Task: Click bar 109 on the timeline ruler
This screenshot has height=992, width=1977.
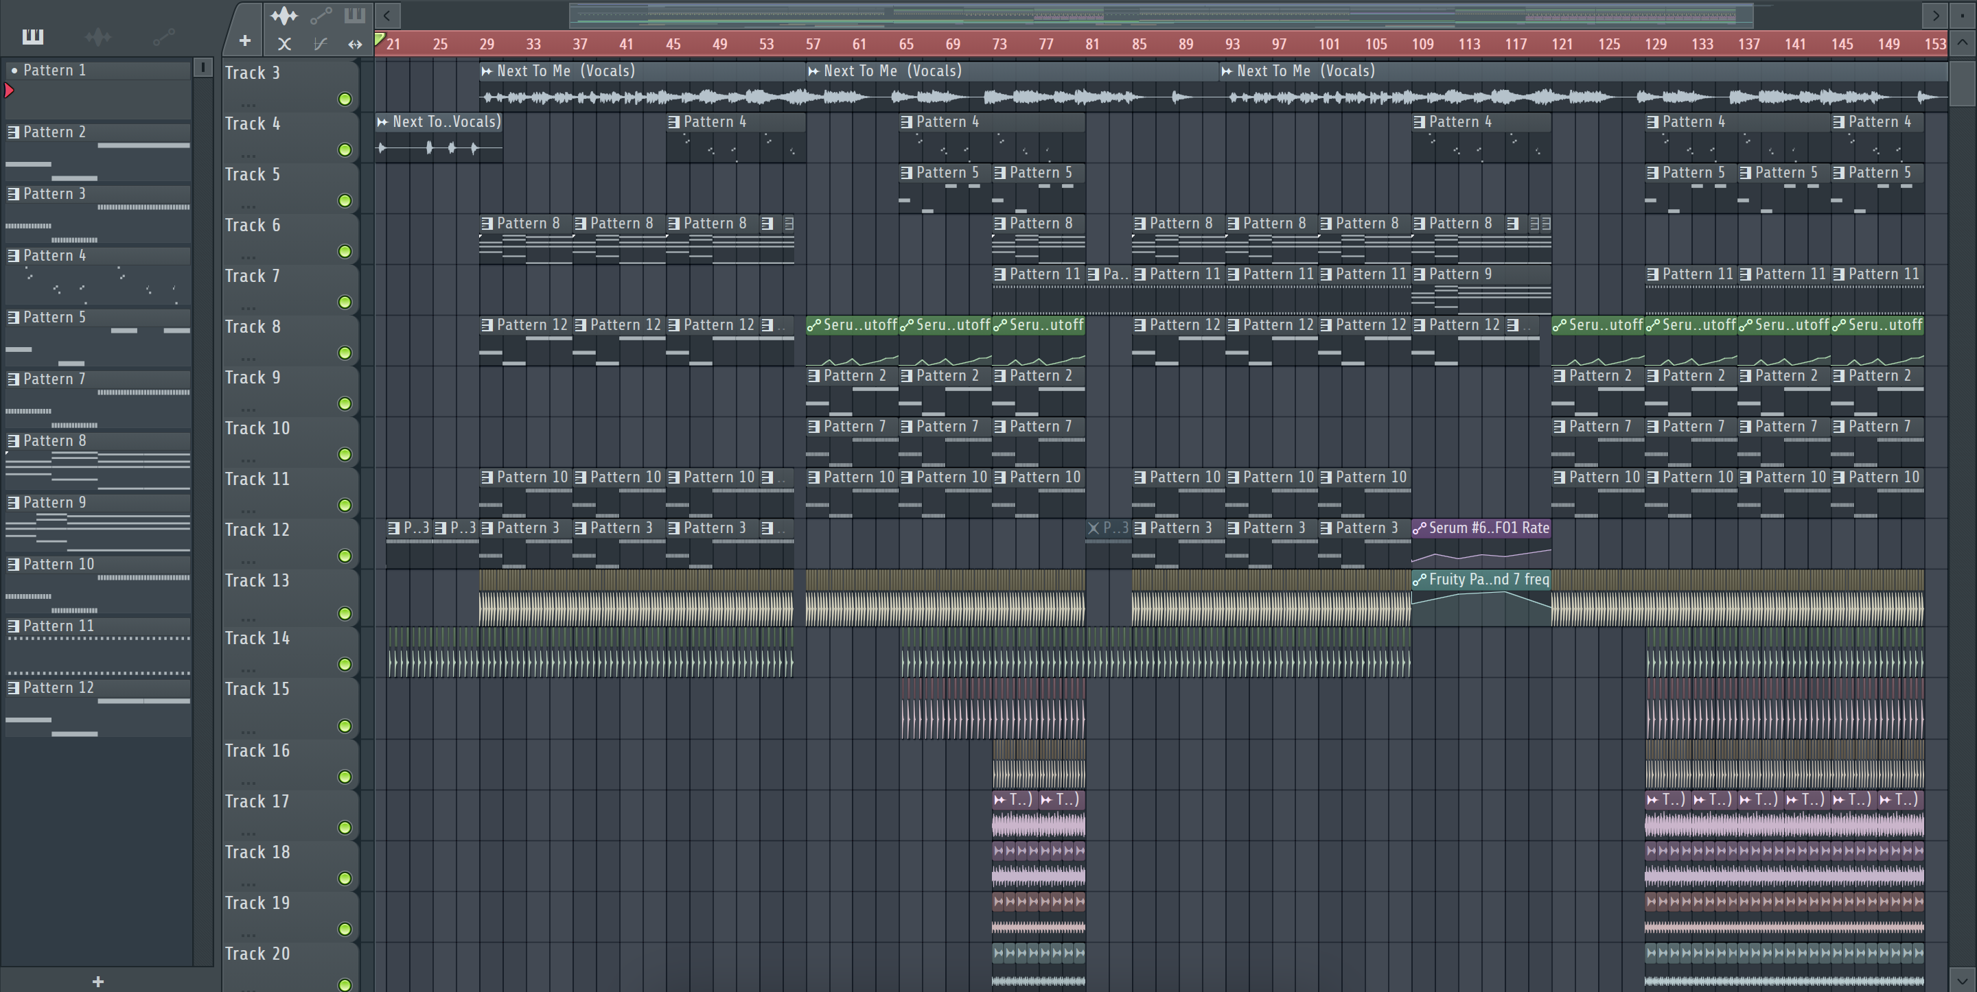Action: pyautogui.click(x=1422, y=44)
